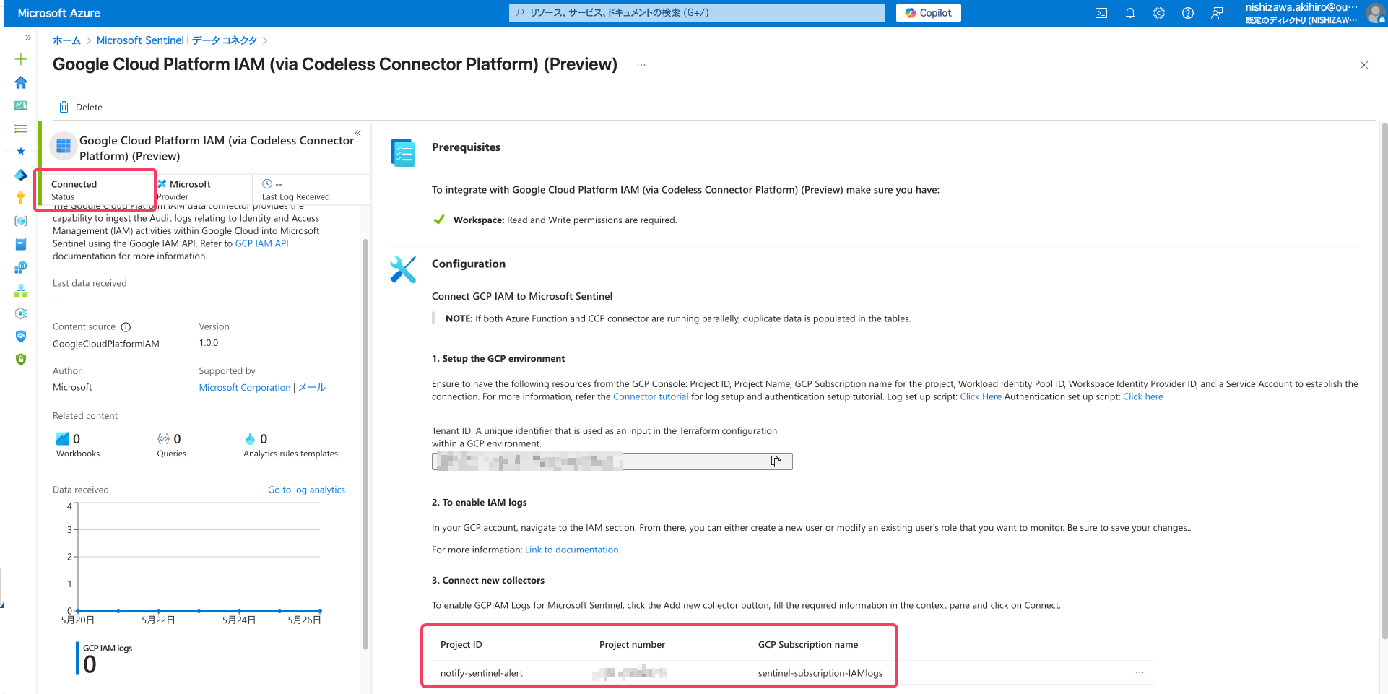Viewport: 1388px width, 694px height.
Task: Click the Queries count icon
Action: (164, 439)
